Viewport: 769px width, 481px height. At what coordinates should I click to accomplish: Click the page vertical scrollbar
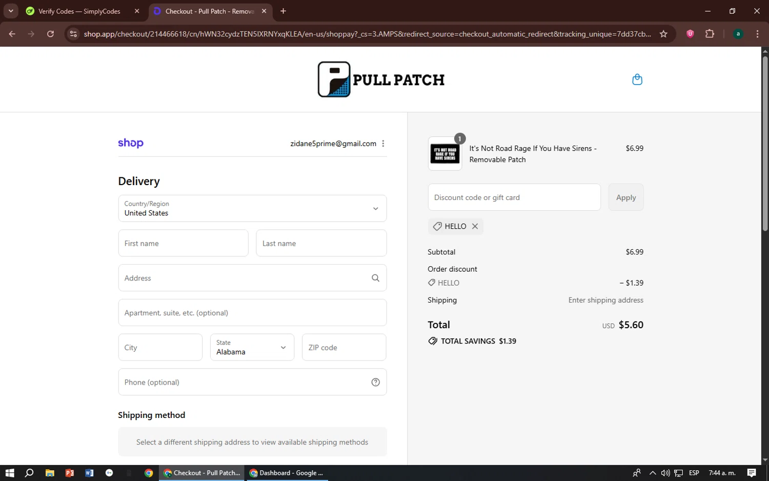765,144
